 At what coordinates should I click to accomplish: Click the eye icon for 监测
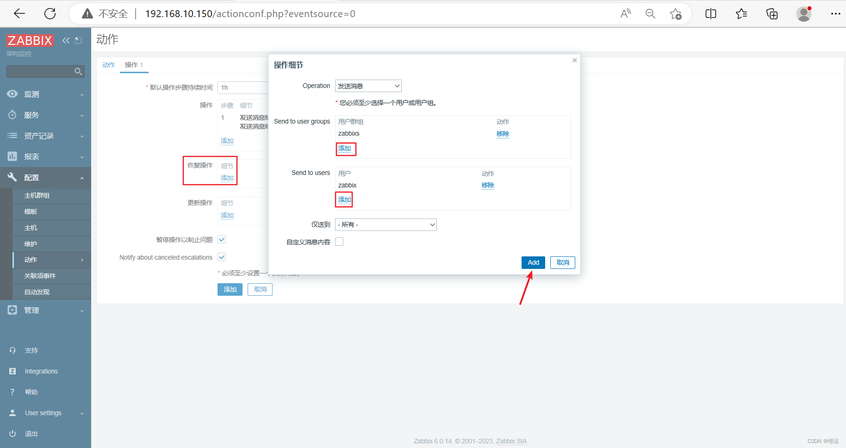[12, 94]
